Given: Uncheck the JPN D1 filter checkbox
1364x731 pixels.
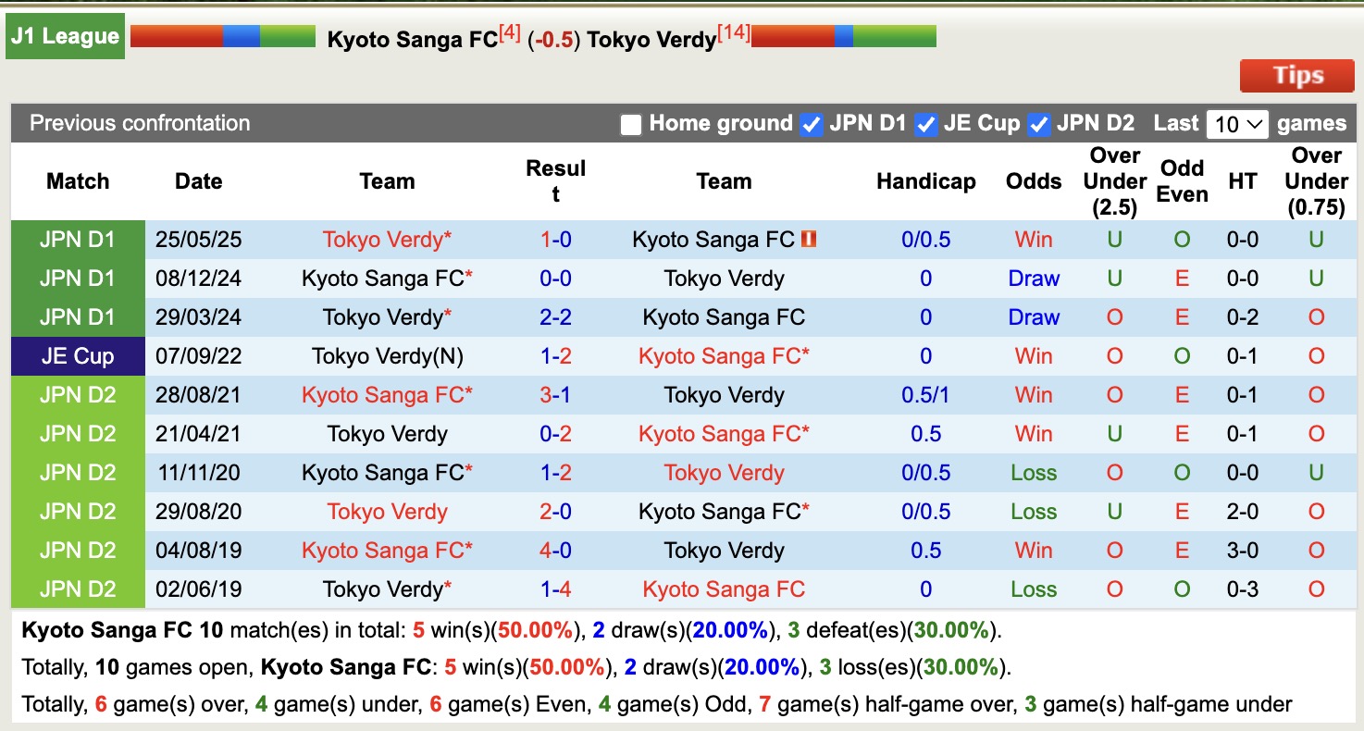Looking at the screenshot, I should click(812, 123).
